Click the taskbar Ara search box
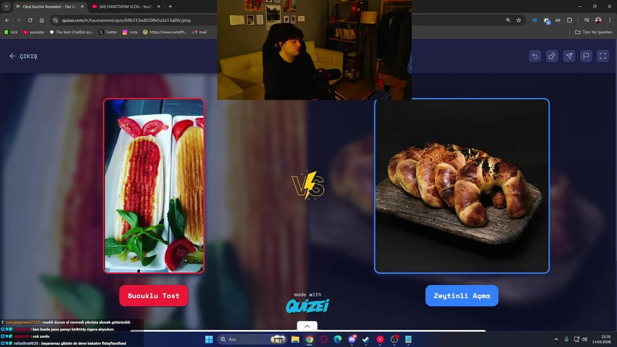 [252, 339]
